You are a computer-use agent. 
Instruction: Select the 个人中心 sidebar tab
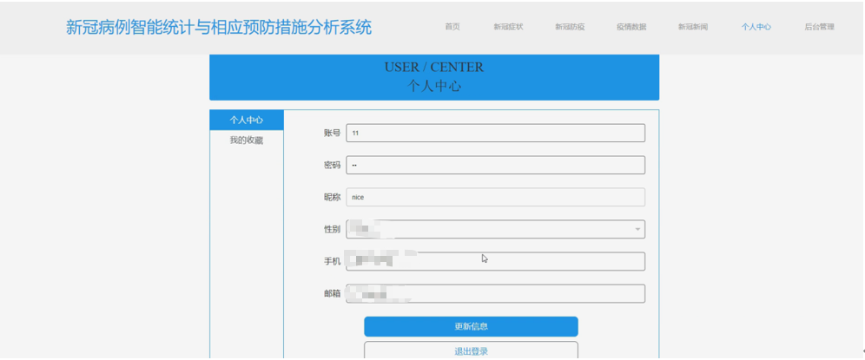point(246,121)
